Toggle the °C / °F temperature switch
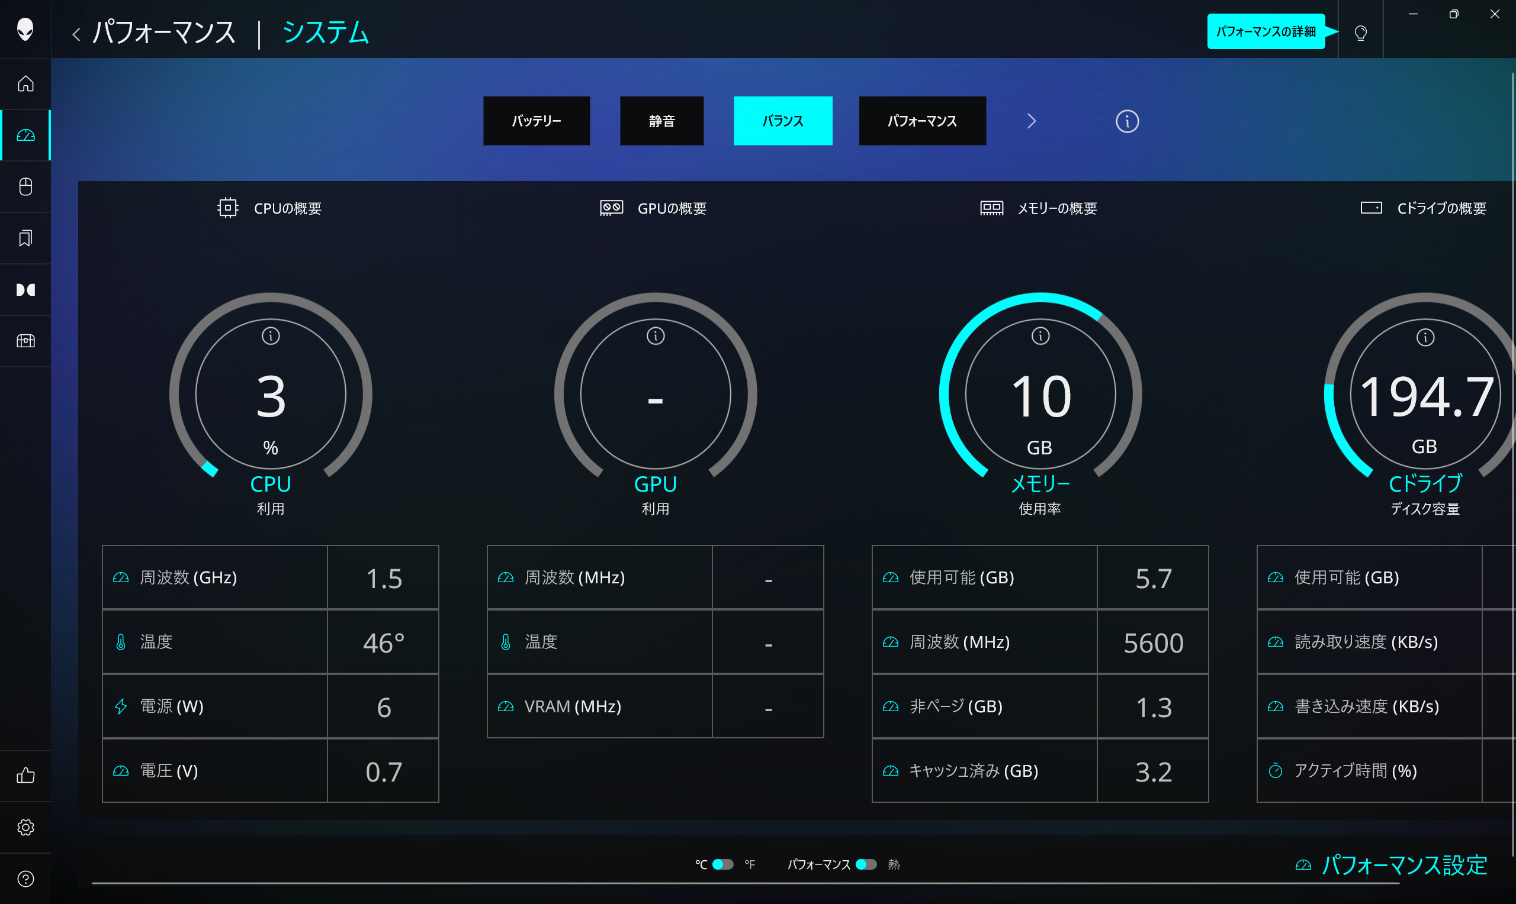Viewport: 1516px width, 904px height. (x=723, y=864)
